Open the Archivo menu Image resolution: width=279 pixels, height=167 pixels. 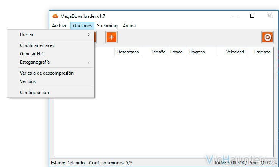click(x=60, y=26)
